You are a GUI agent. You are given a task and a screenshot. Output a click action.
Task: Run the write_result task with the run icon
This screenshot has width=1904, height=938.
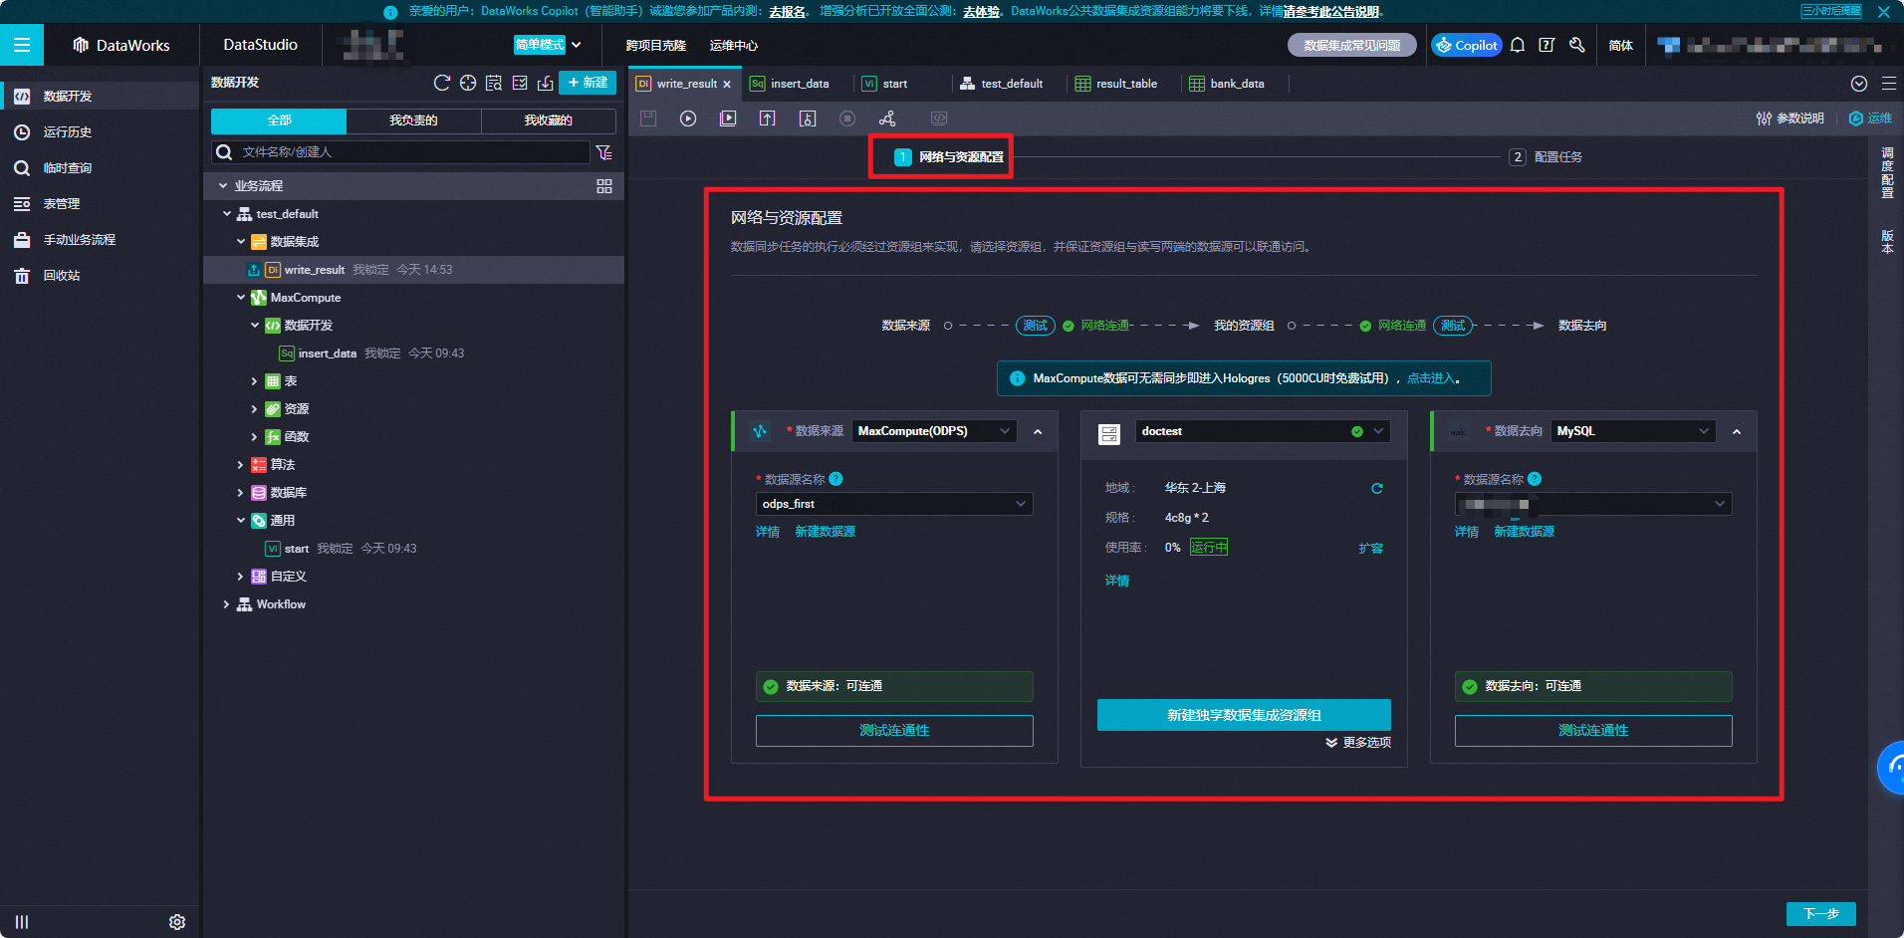tap(688, 118)
